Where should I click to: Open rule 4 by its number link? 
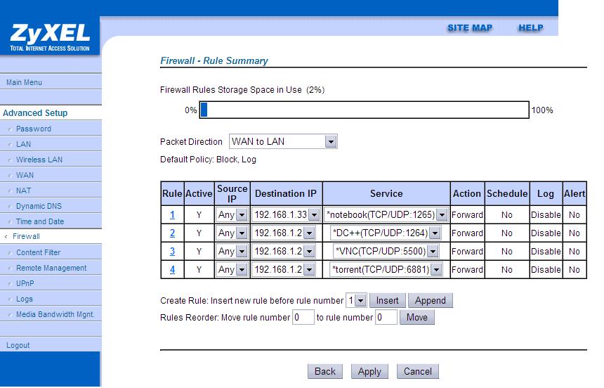(172, 270)
